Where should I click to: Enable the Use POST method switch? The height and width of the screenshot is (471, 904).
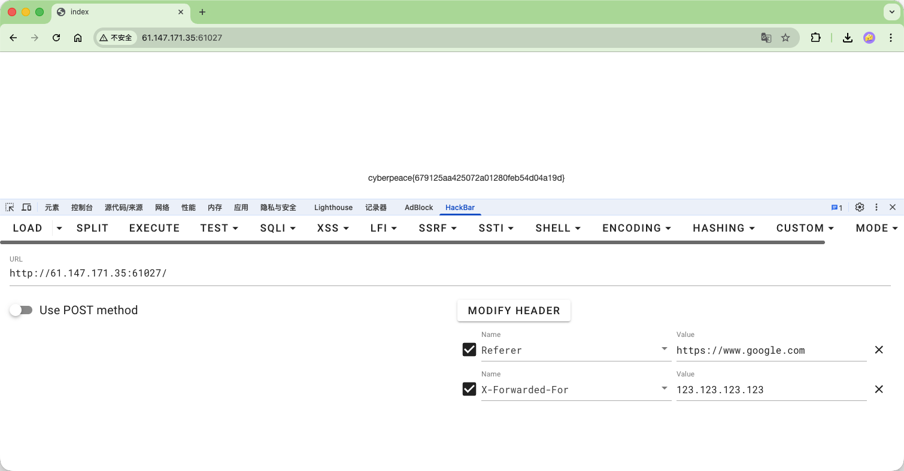pos(21,310)
